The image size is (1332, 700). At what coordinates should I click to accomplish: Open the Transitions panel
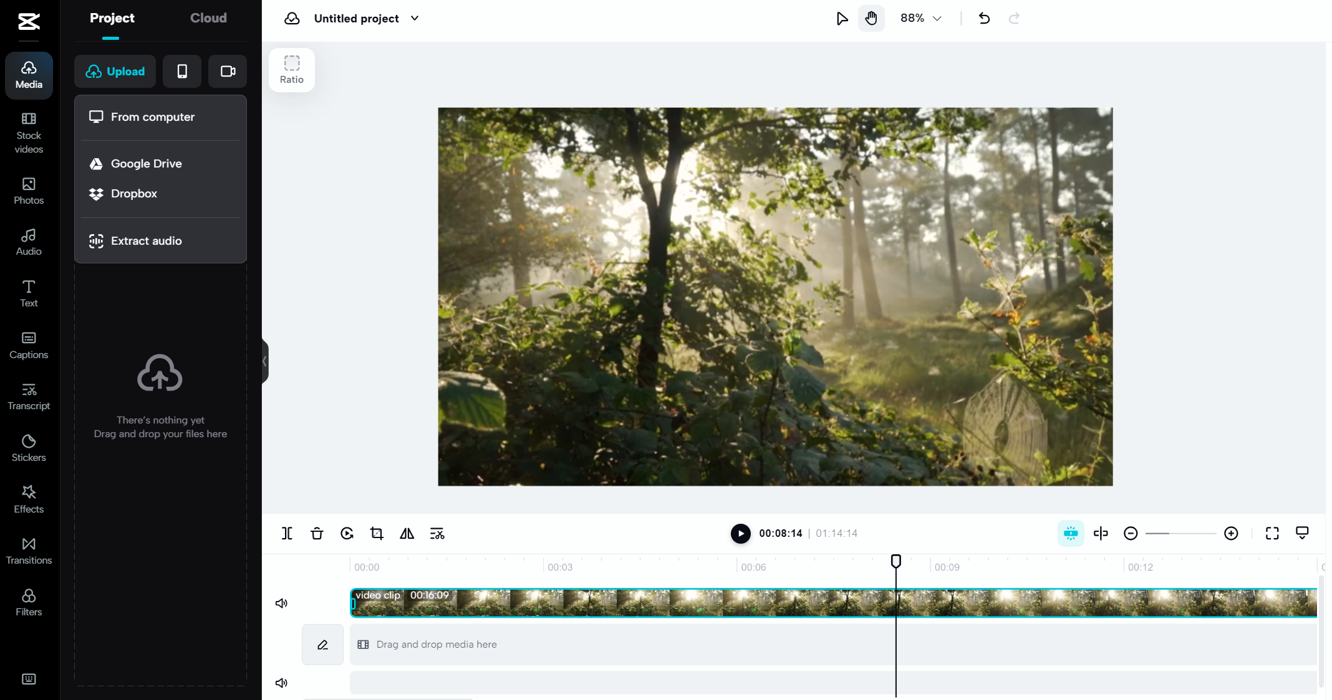tap(29, 551)
